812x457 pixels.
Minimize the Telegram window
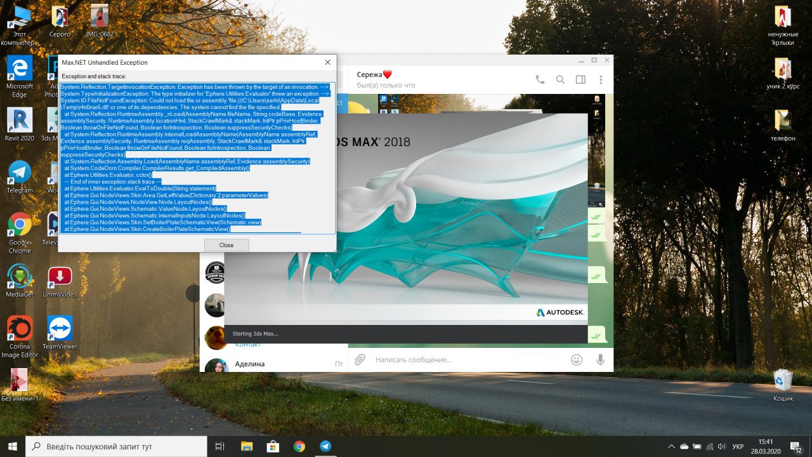(580, 60)
